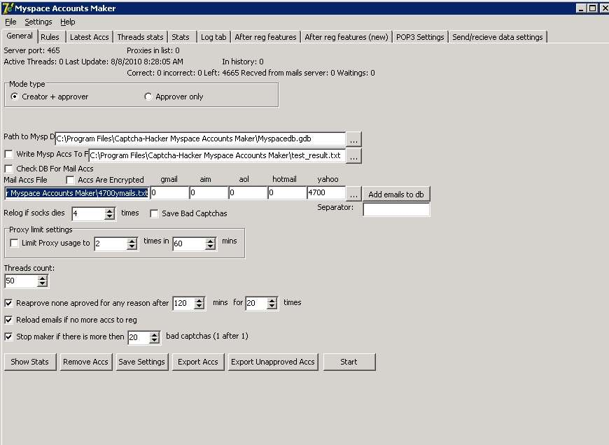Open the Latest Accs tab
The height and width of the screenshot is (445, 609).
pyautogui.click(x=90, y=37)
